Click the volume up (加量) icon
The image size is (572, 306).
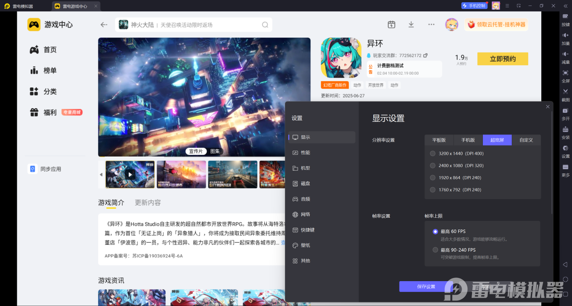(565, 35)
